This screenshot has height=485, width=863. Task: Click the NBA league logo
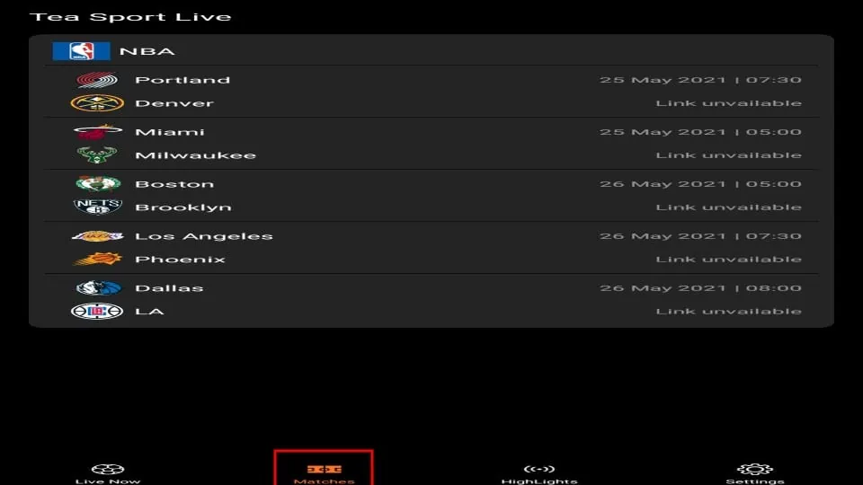pyautogui.click(x=82, y=51)
